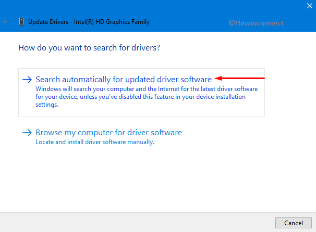This screenshot has height=232, width=316.
Task: Click the arrow icon beside Browse my computer
Action: tap(27, 133)
